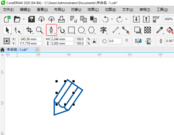The height and width of the screenshot is (135, 174).
Task: Expand the Open file dropdown arrow
Action: coord(24,19)
